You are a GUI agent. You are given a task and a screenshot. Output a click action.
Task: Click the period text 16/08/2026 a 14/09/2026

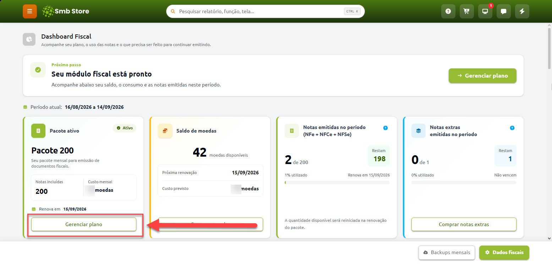(94, 107)
